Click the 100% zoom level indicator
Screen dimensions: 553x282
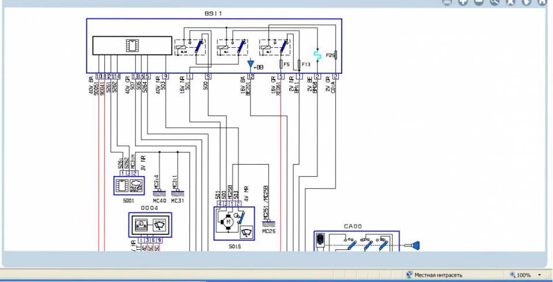click(520, 275)
